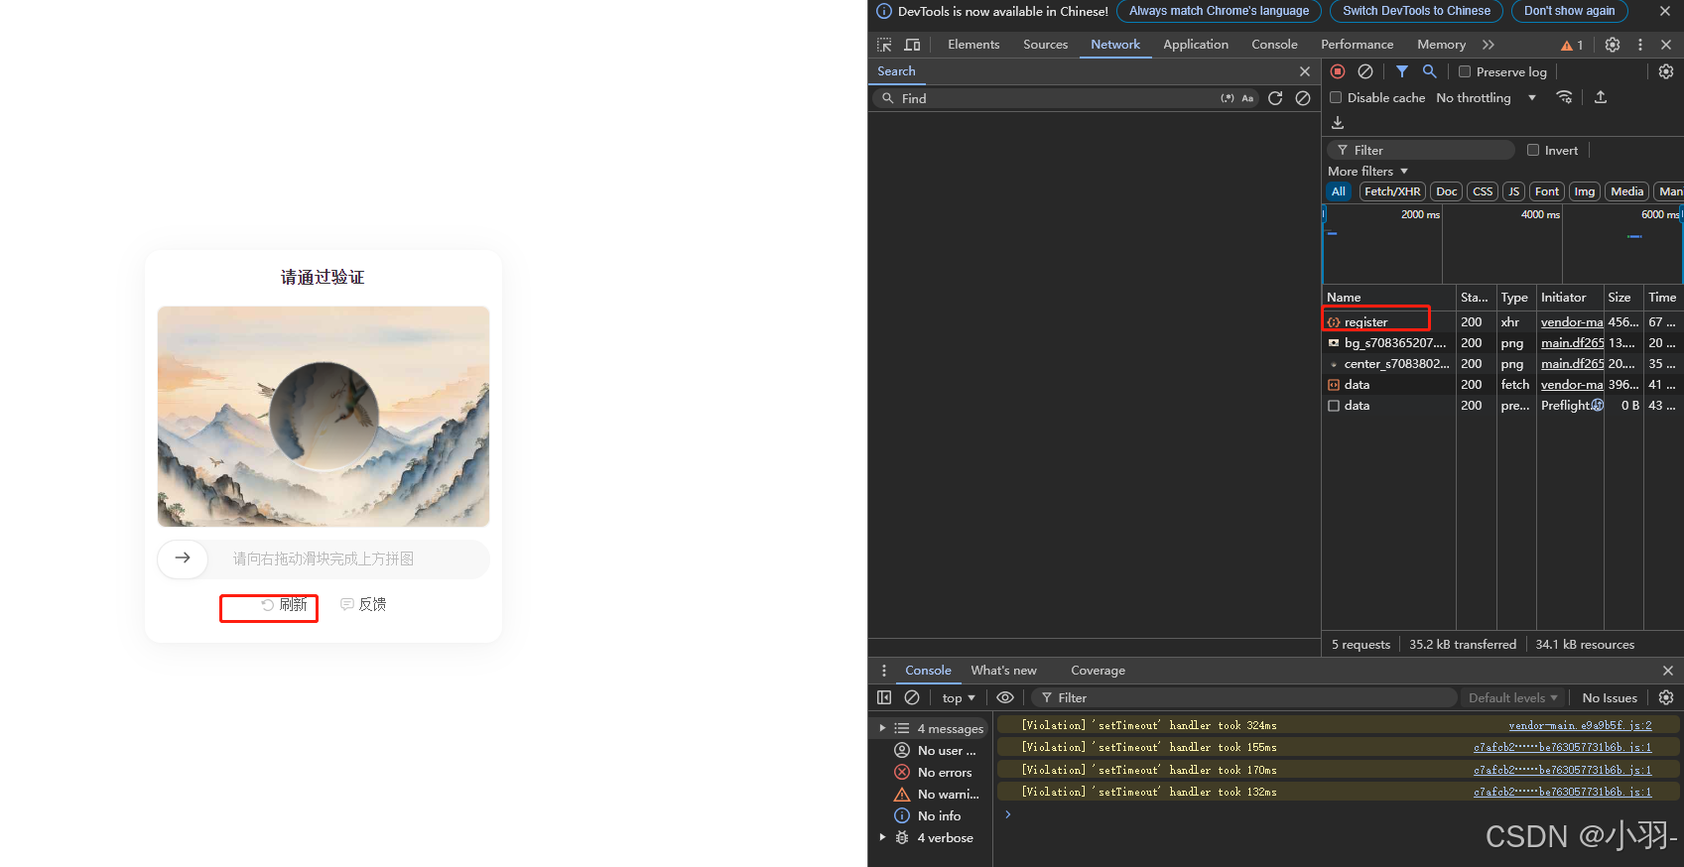The height and width of the screenshot is (867, 1684).
Task: Open the Coverage drawer tab
Action: point(1098,671)
